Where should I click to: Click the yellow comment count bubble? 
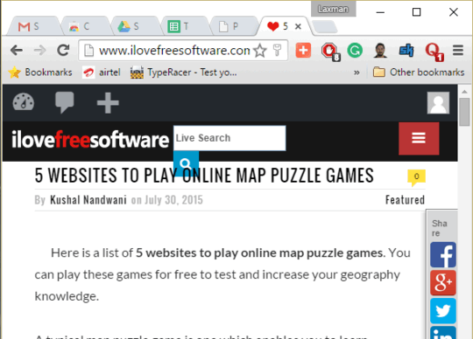tap(416, 177)
